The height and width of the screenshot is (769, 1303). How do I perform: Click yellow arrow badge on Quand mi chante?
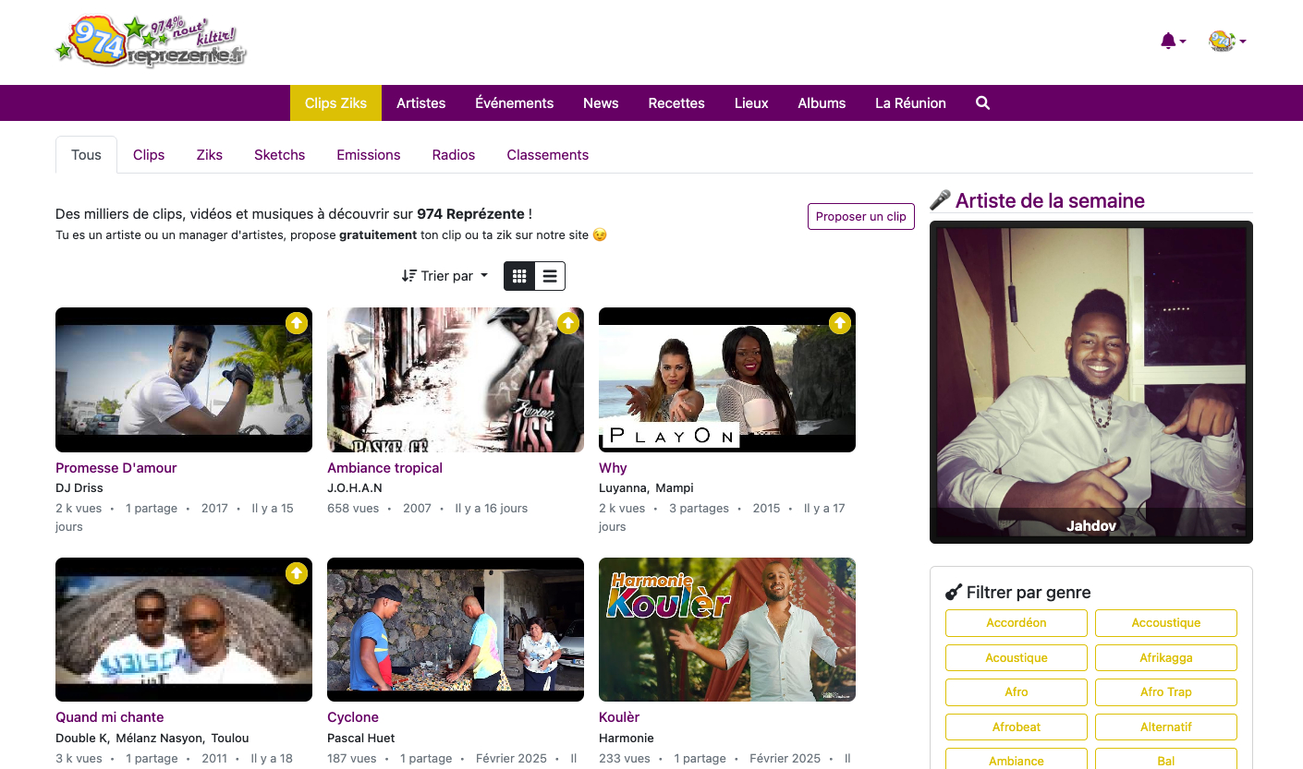[x=296, y=573]
